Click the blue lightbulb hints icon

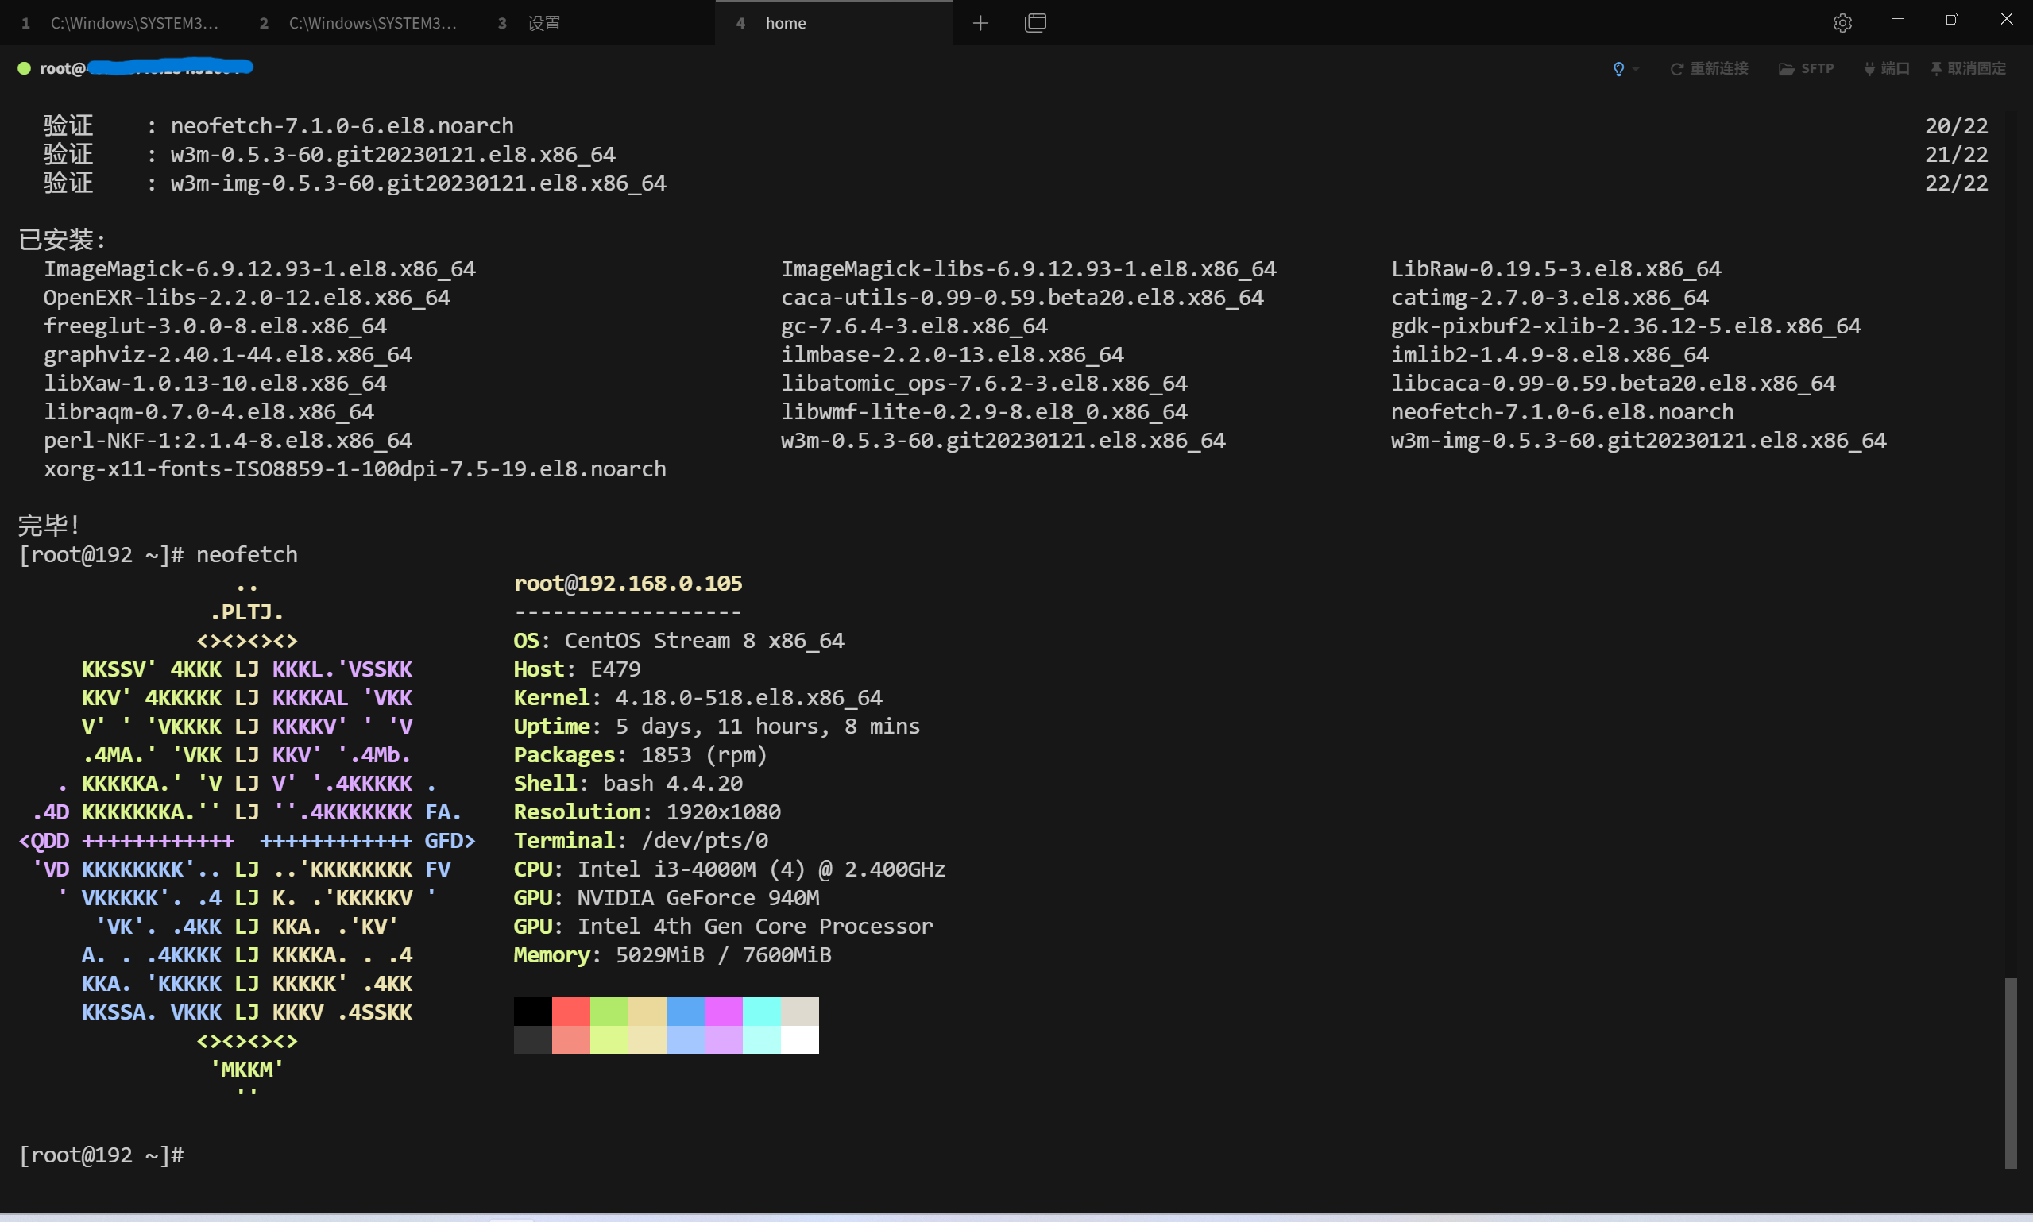pyautogui.click(x=1618, y=69)
